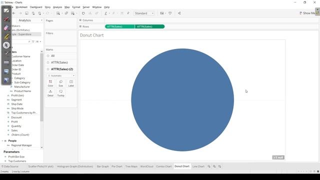Viewport: 320px width, 180px height.
Task: Open the Server menu
Action: (86, 7)
